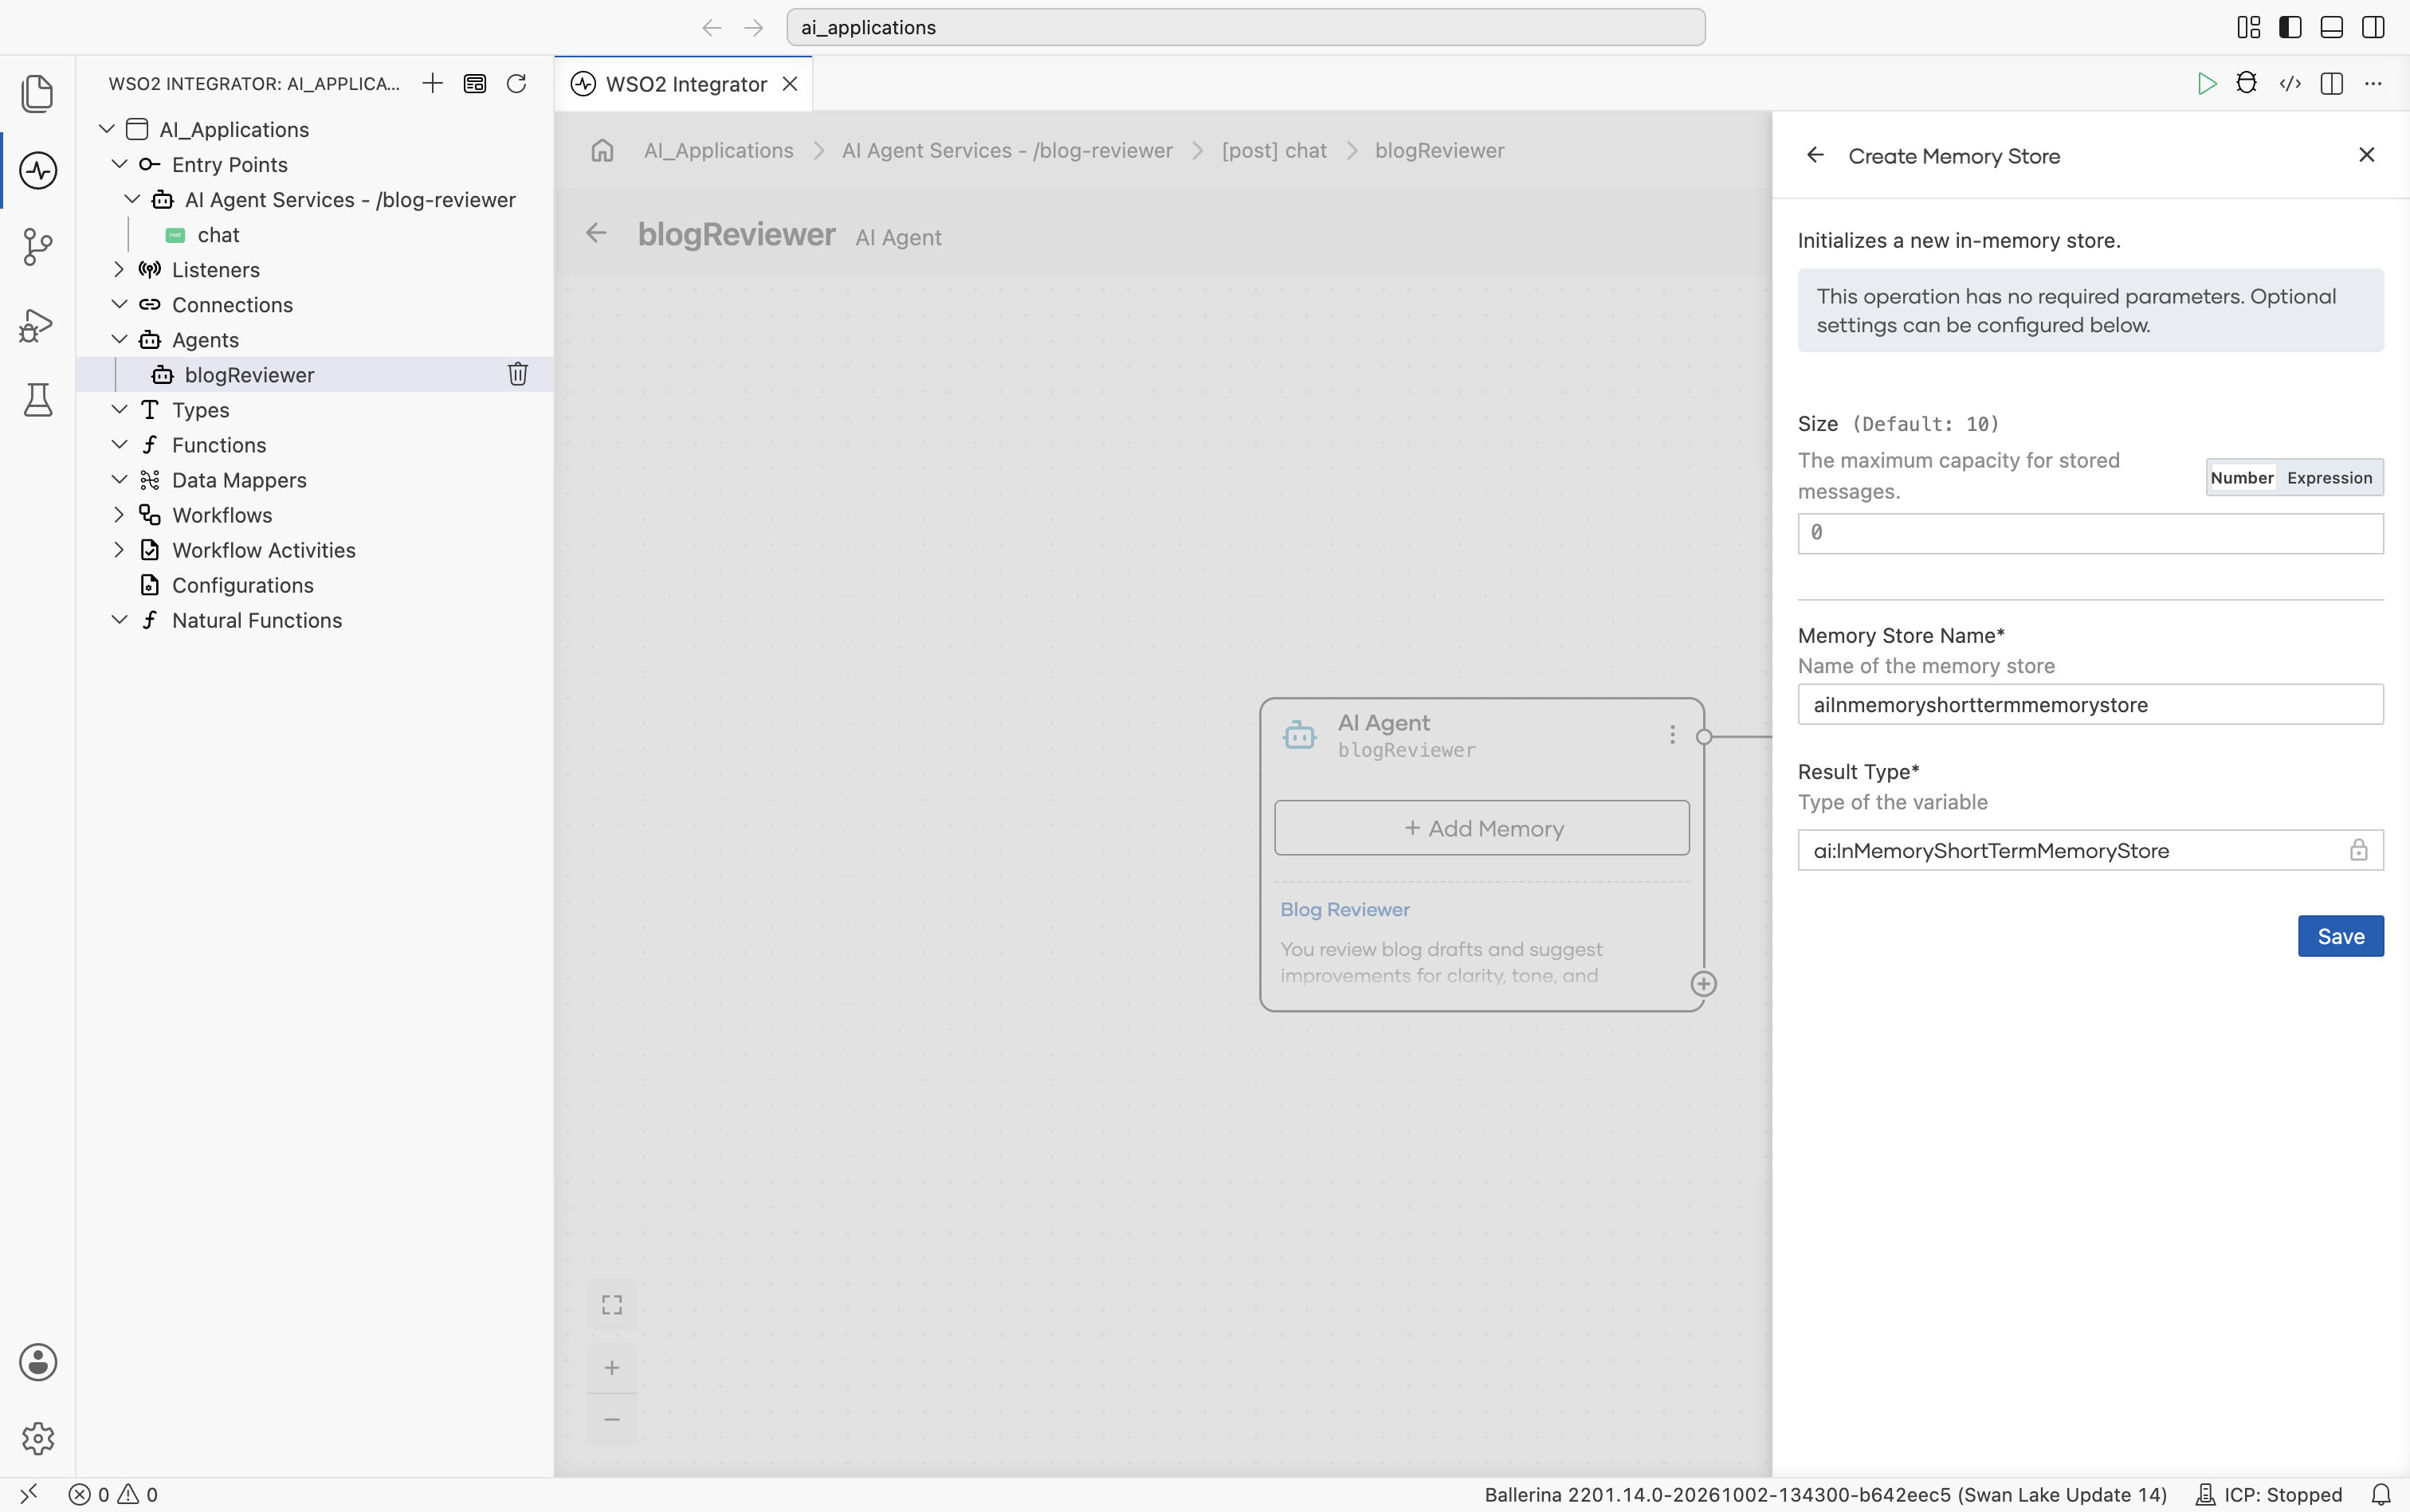Collapse the Entry Points tree node
The image size is (2410, 1512).
tap(119, 164)
